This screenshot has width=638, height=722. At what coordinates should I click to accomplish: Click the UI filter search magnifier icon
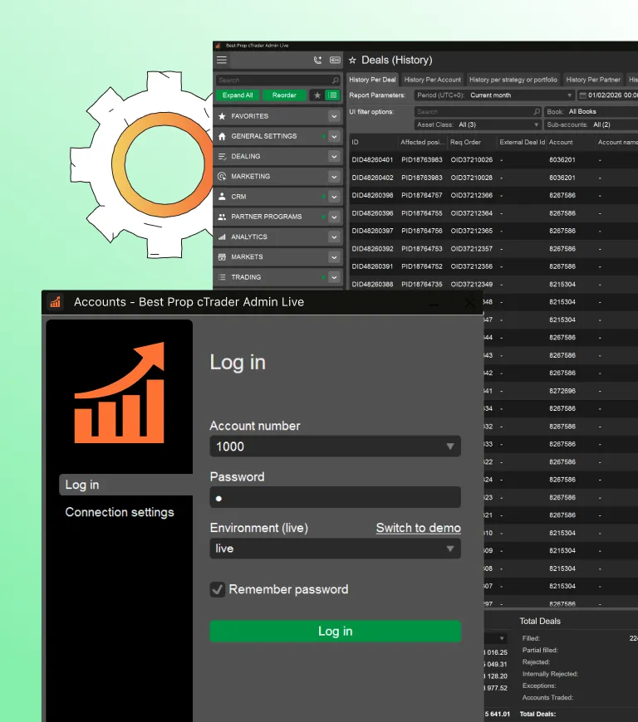click(x=537, y=112)
